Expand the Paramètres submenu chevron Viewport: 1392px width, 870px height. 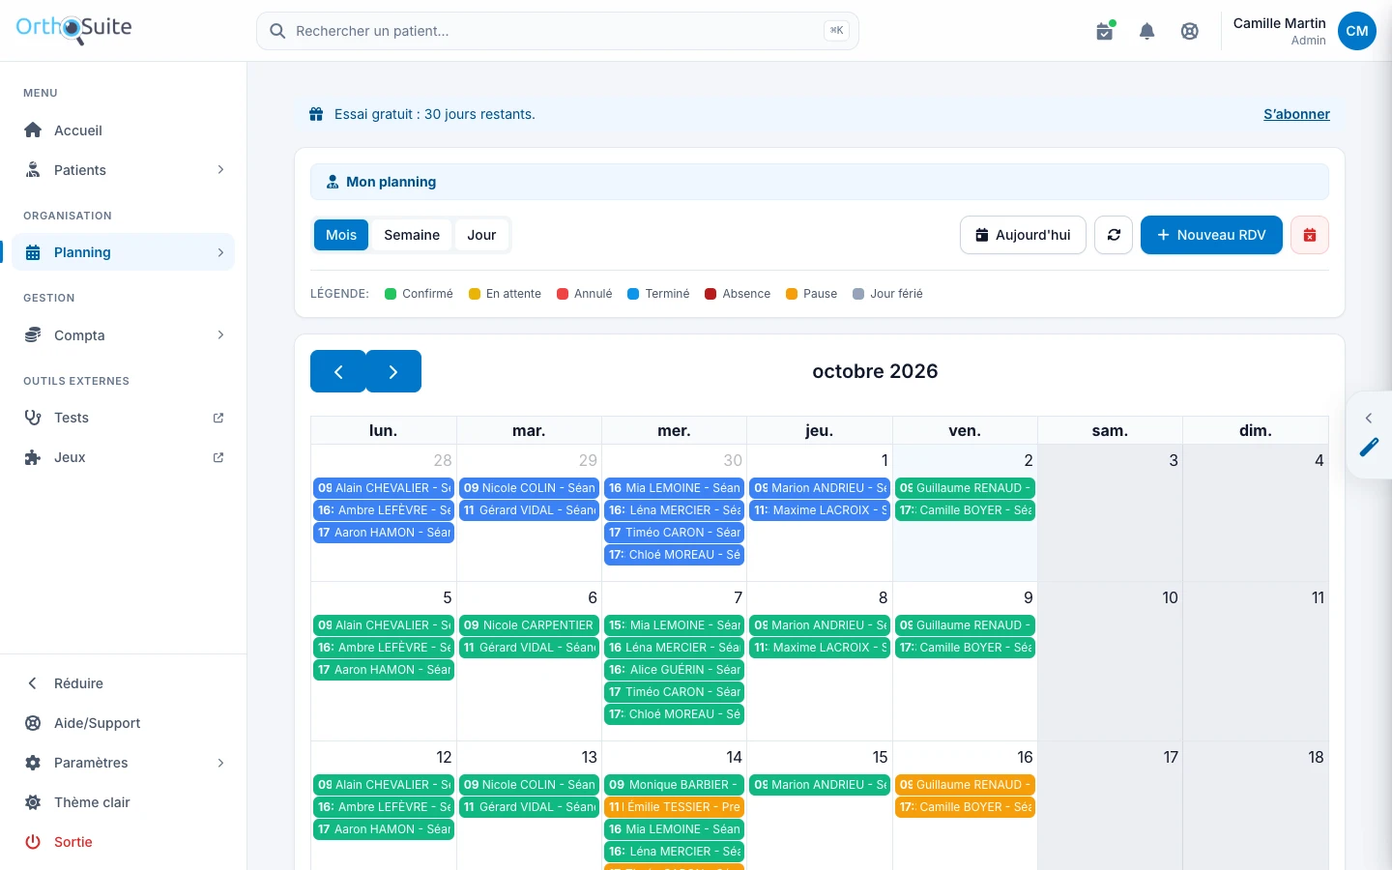[x=220, y=763]
